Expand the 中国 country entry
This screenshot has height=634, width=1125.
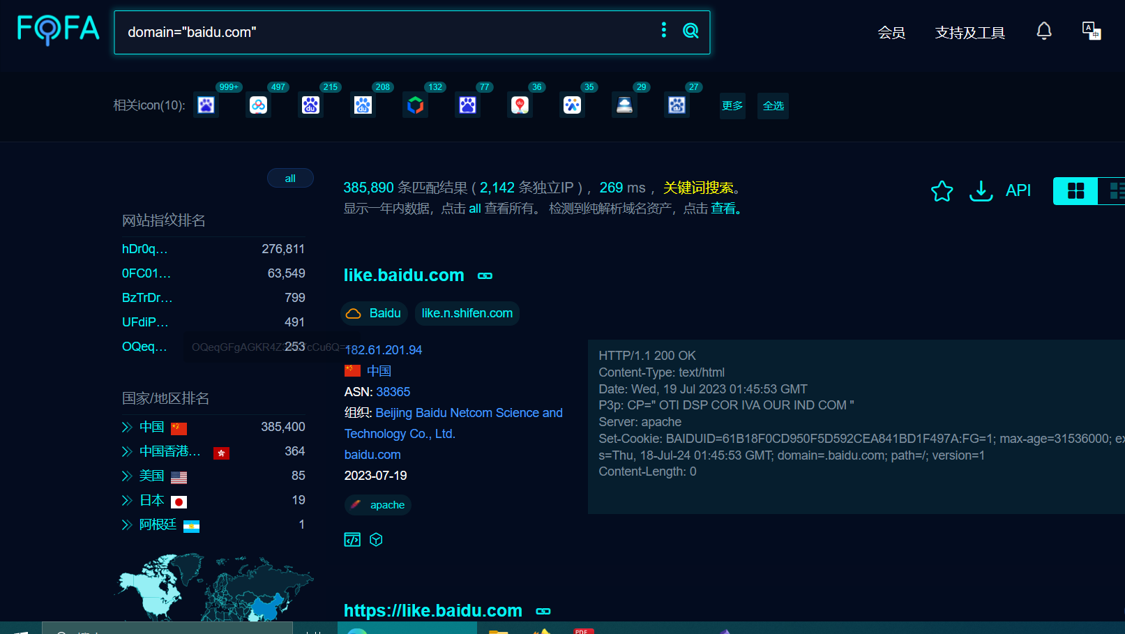[127, 428]
